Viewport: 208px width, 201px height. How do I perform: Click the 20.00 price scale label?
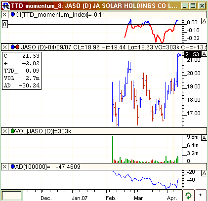194,73
